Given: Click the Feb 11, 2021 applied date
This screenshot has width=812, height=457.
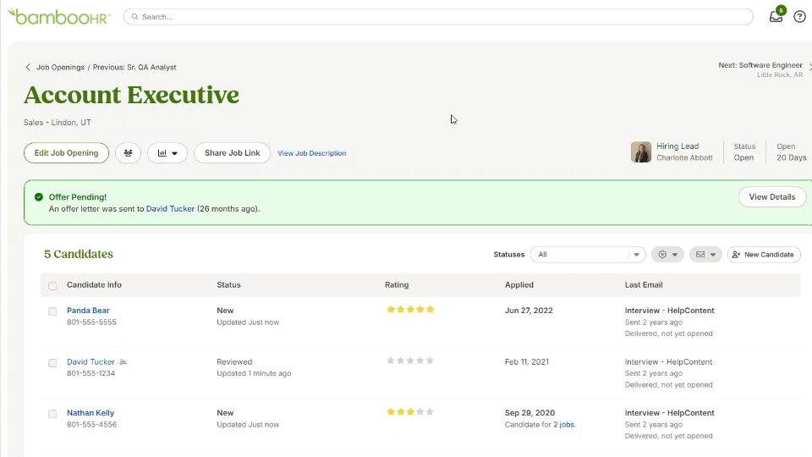Looking at the screenshot, I should (527, 361).
